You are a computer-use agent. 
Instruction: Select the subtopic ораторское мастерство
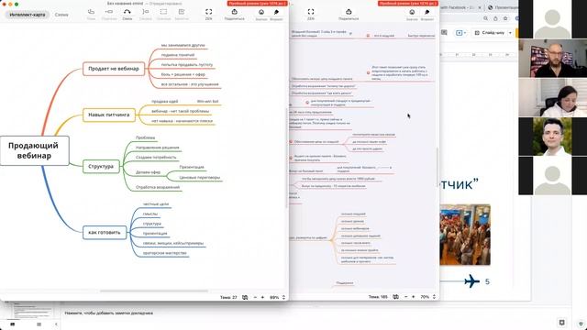pos(165,253)
